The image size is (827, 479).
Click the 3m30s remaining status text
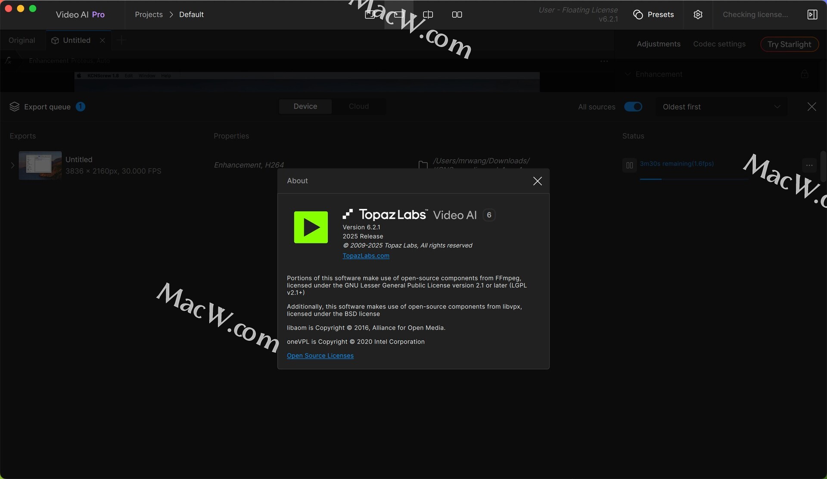coord(677,164)
